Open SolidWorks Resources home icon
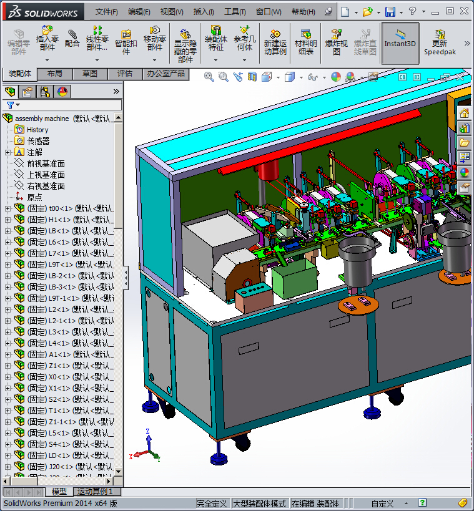474x511 pixels. pos(464,114)
